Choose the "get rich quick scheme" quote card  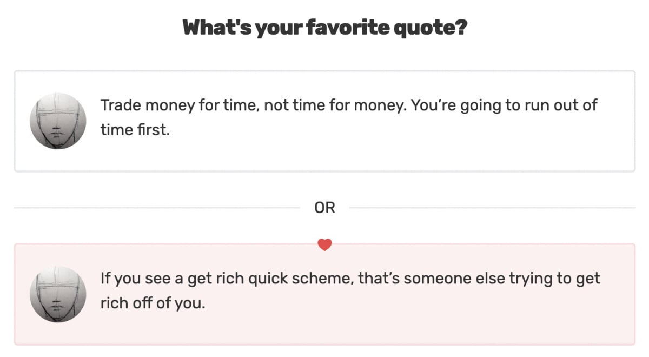click(325, 294)
